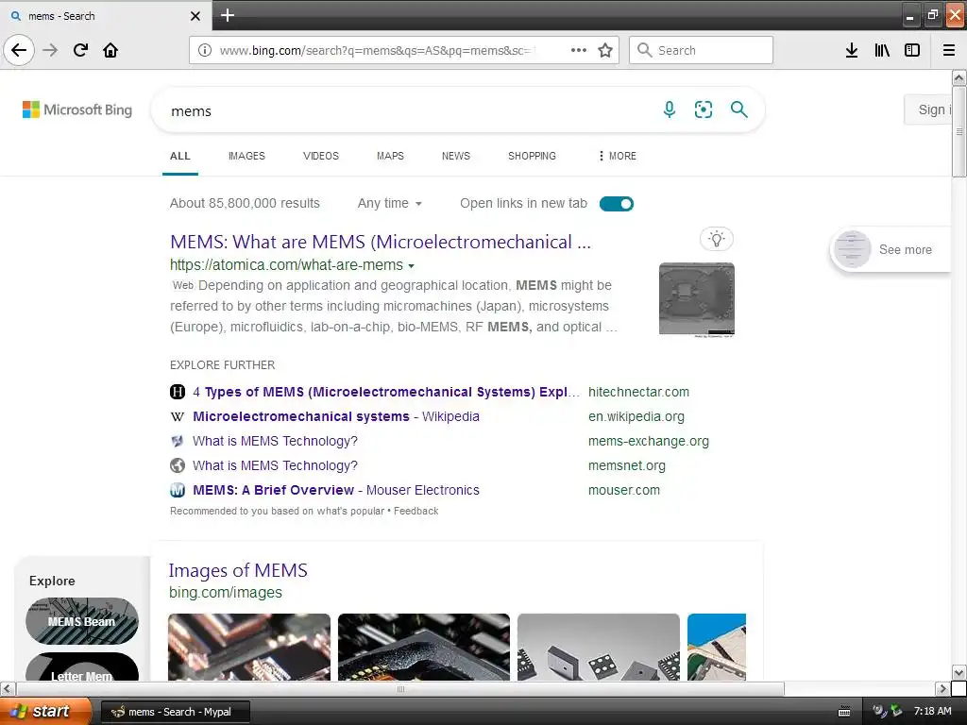This screenshot has width=967, height=725.
Task: Open the atomica MEMS result thumbnail
Action: [x=696, y=299]
